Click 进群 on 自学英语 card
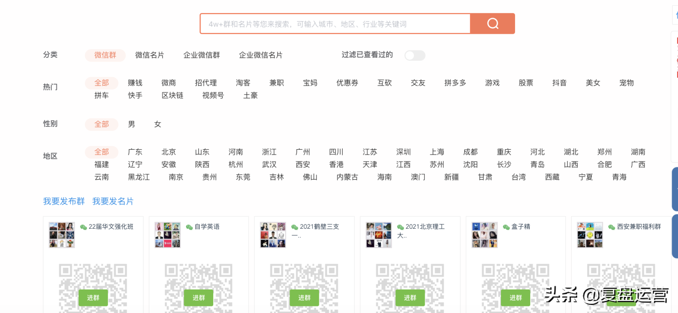The image size is (678, 313). pyautogui.click(x=199, y=298)
